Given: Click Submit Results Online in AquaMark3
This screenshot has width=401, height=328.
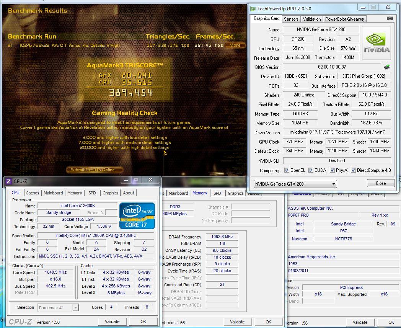Looking at the screenshot, I should point(95,170).
